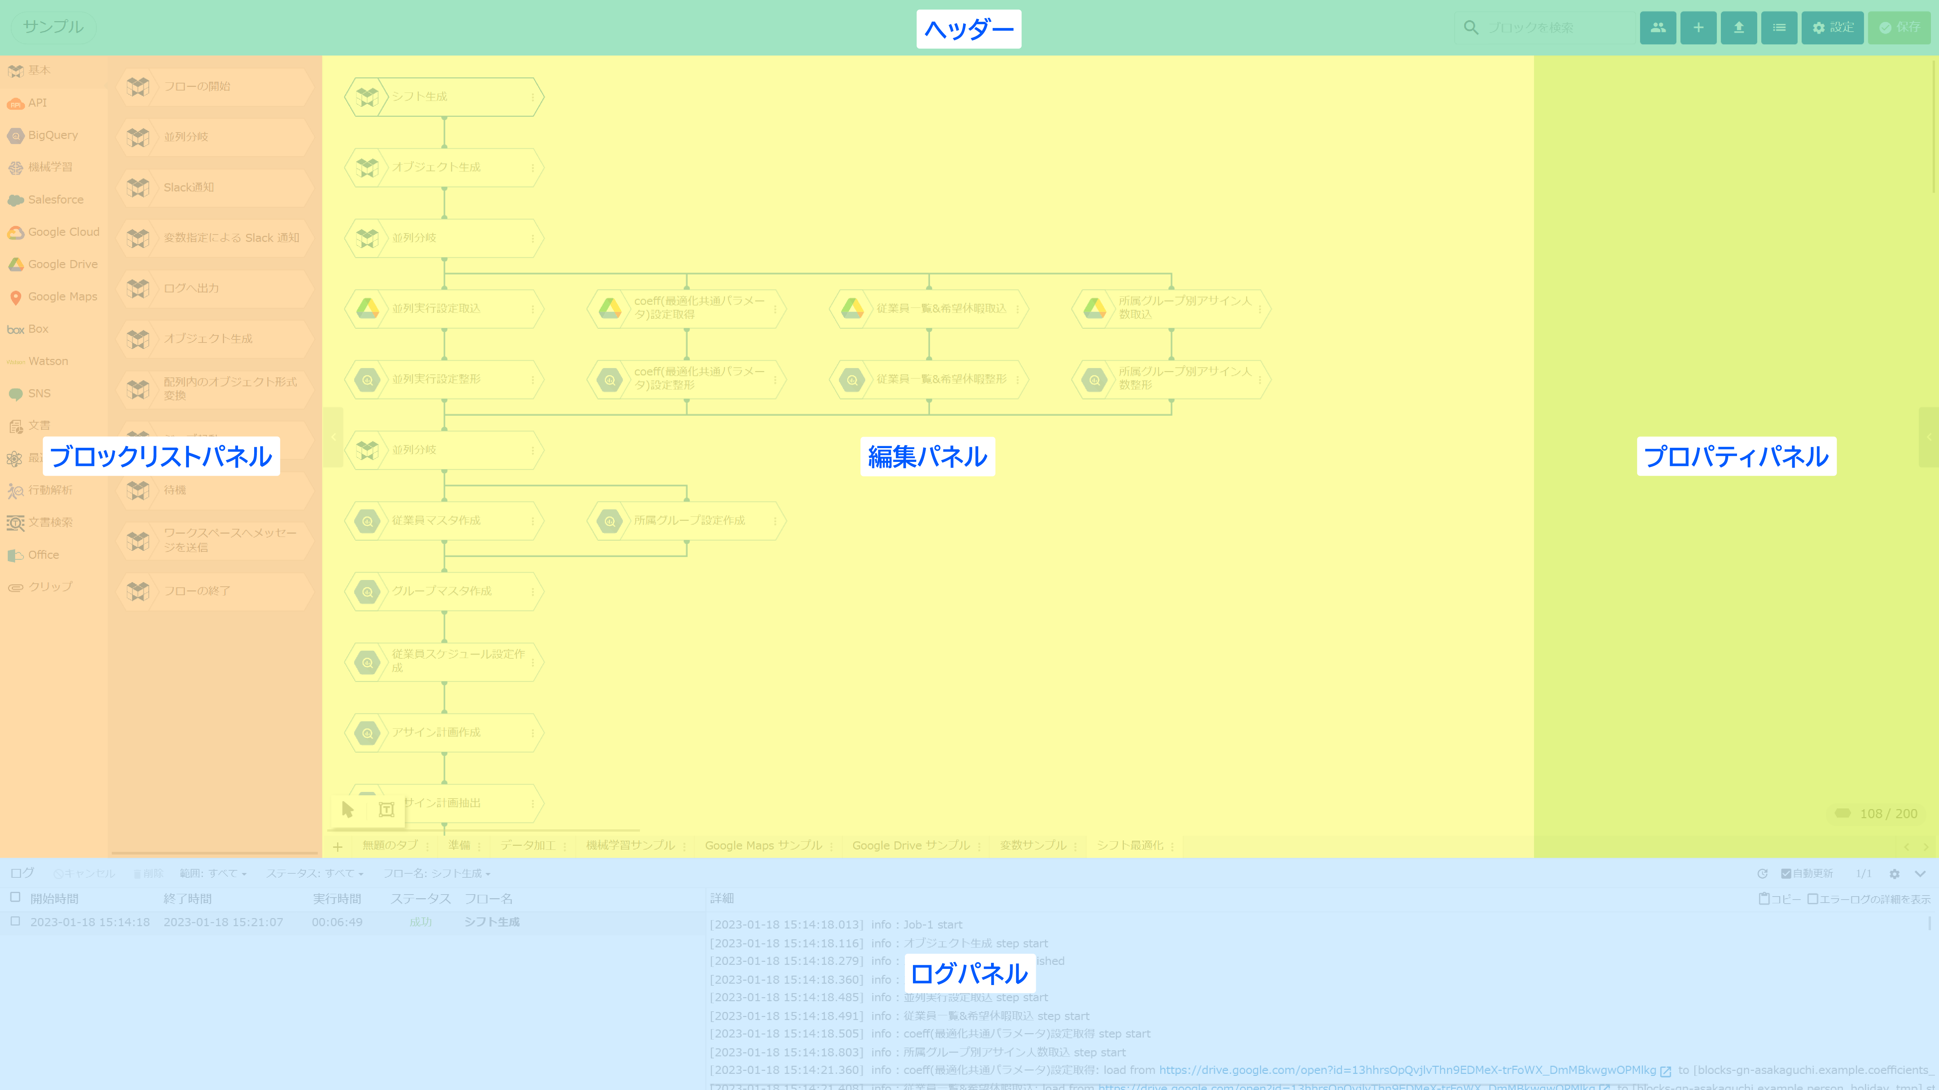
Task: Click the log refresh icon
Action: [1762, 873]
